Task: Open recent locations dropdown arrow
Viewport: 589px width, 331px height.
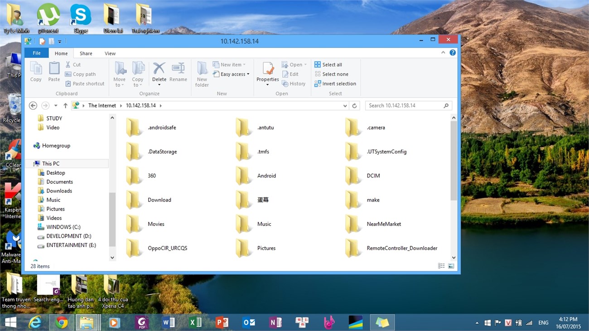Action: [x=56, y=106]
